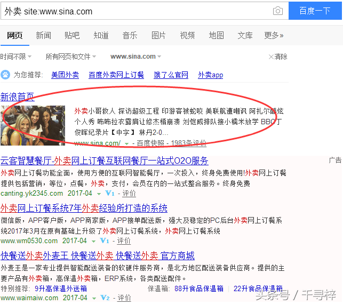
Task: Expand the arrow beside www.waimaiw.com
Action: pyautogui.click(x=94, y=299)
